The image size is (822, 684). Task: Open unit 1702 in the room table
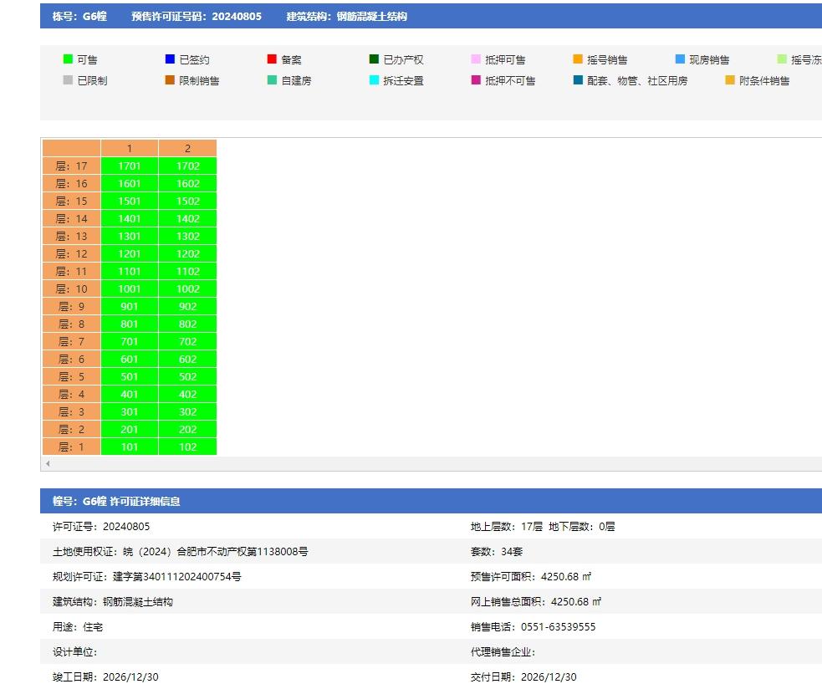pyautogui.click(x=187, y=166)
